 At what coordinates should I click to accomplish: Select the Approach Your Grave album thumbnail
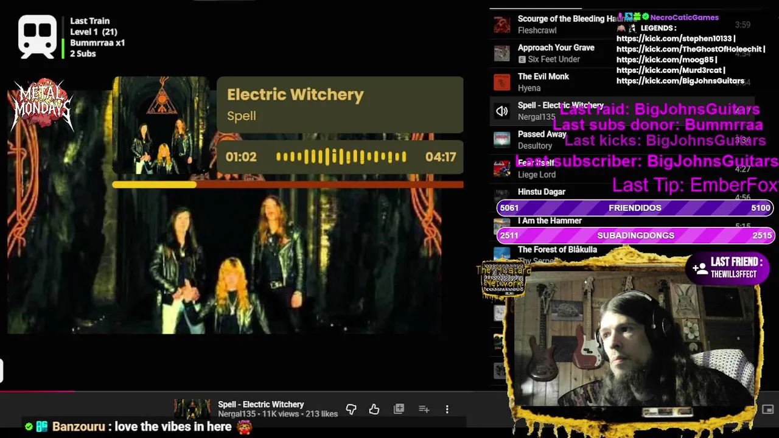pyautogui.click(x=501, y=53)
